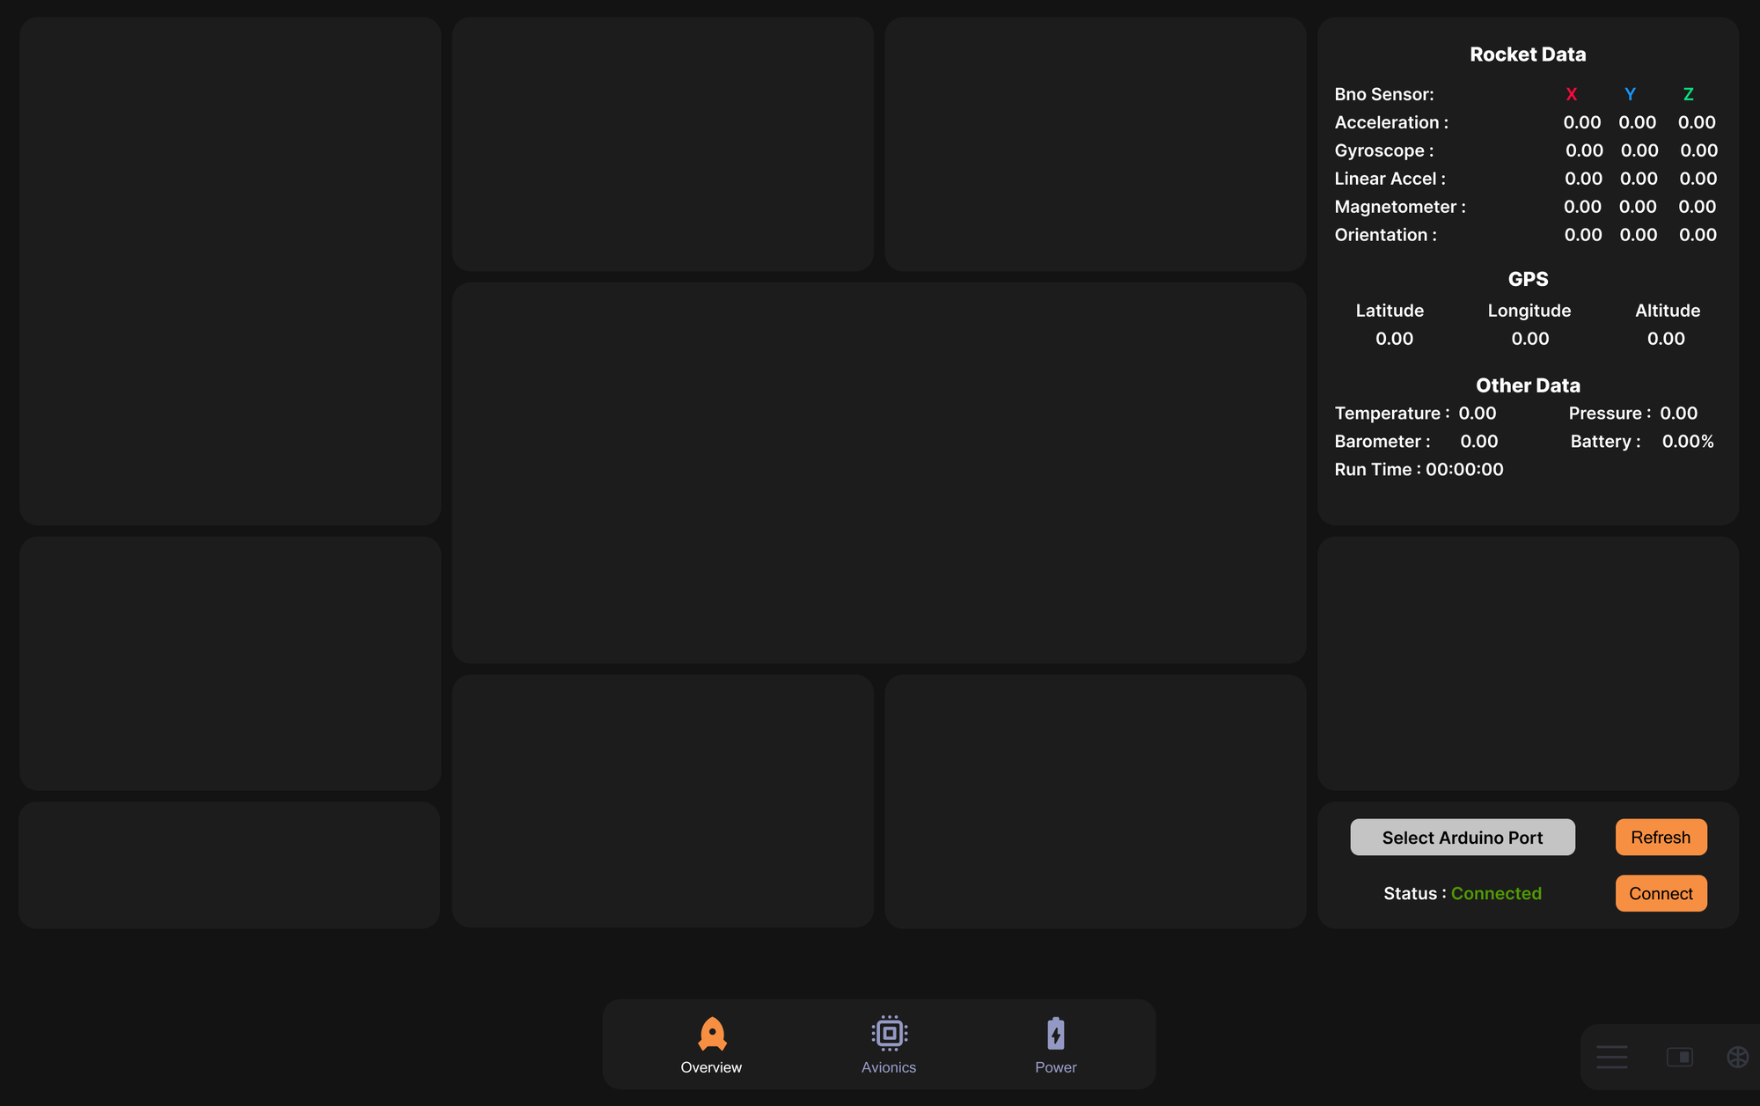Click the Orientation Y value
The image size is (1760, 1106).
point(1639,235)
